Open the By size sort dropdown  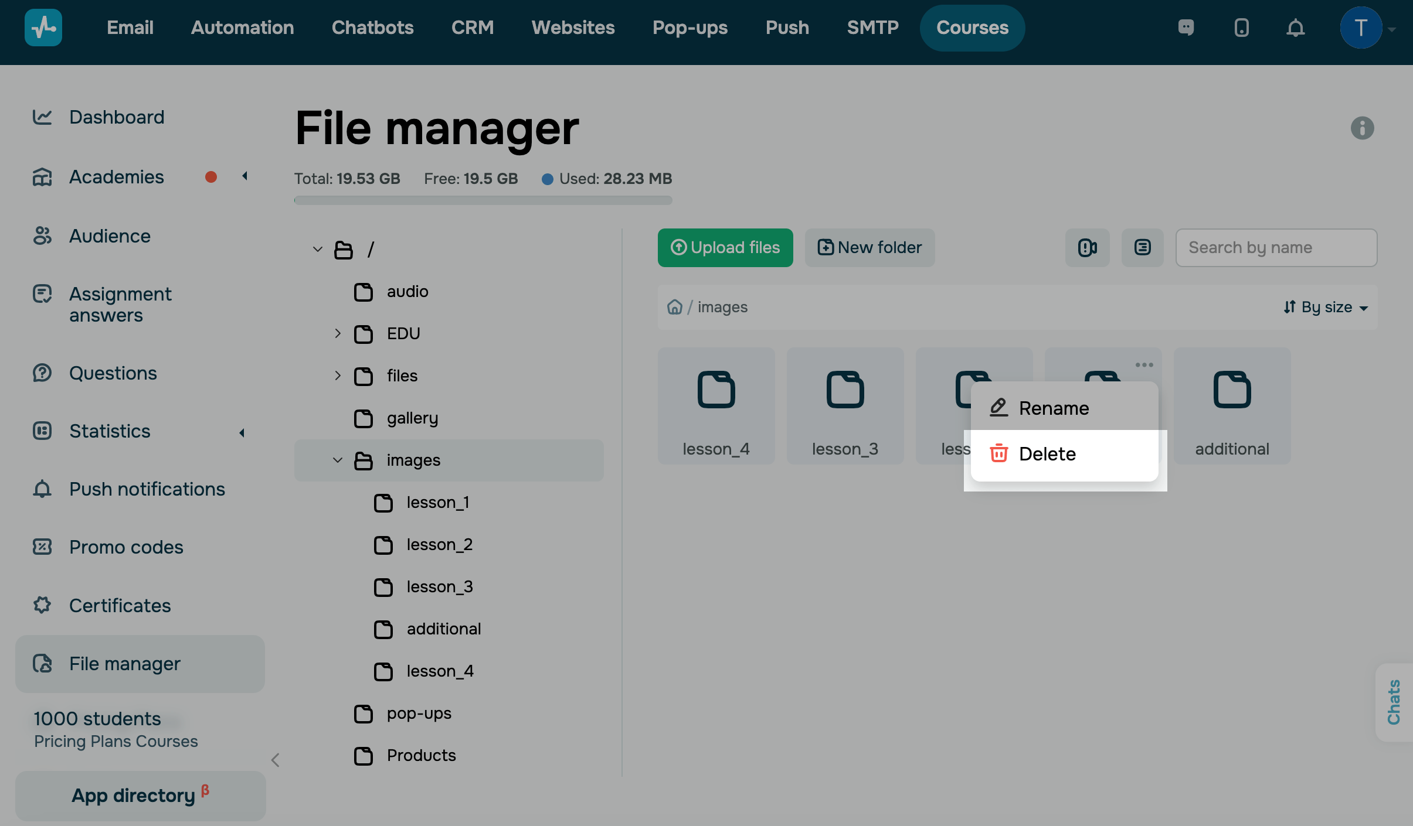tap(1326, 307)
